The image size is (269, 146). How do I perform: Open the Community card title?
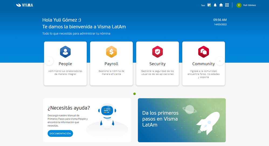[x=204, y=64]
